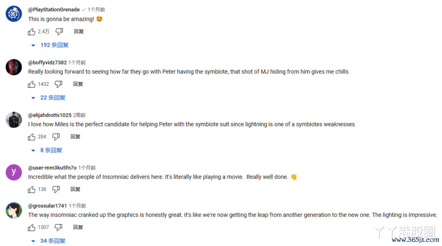
Task: Like the @user-mm3ku5fn7o comment with 138 likes
Action: point(32,190)
